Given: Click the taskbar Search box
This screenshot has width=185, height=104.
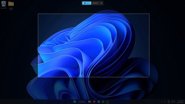Looking at the screenshot, I should [82, 102].
